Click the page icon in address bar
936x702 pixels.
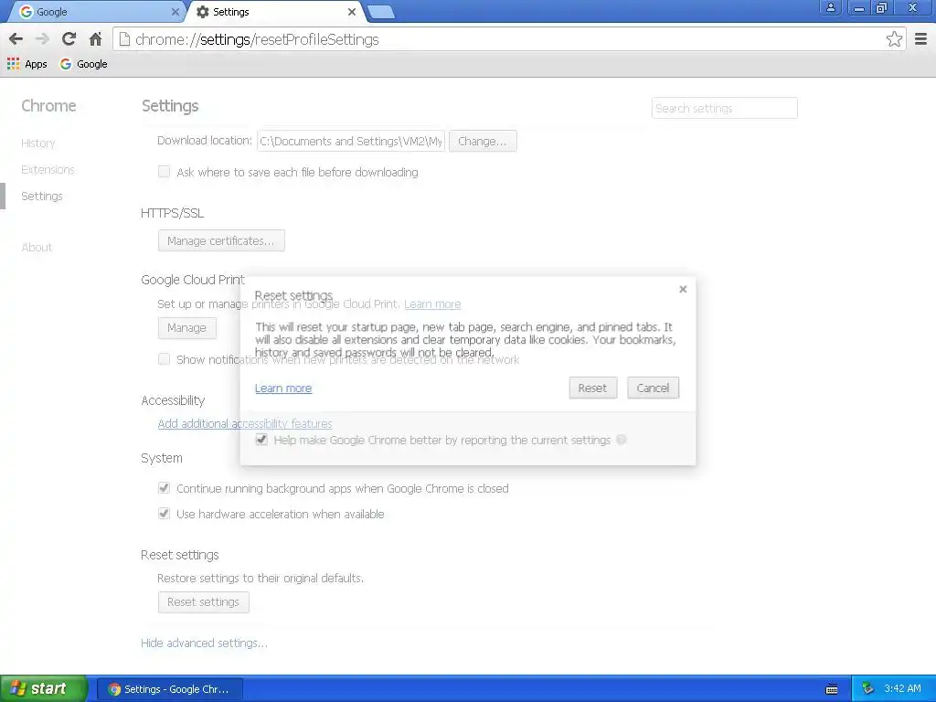tap(124, 39)
